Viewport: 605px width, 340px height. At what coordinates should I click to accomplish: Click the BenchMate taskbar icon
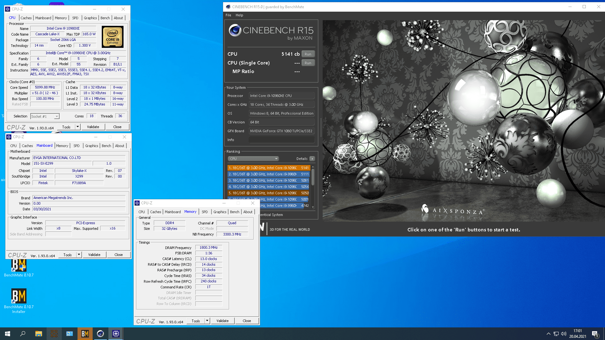point(85,334)
